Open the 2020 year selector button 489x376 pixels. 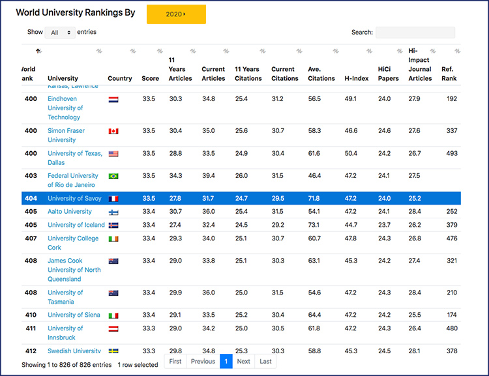click(176, 14)
